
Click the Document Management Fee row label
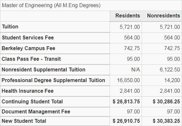point(36,111)
